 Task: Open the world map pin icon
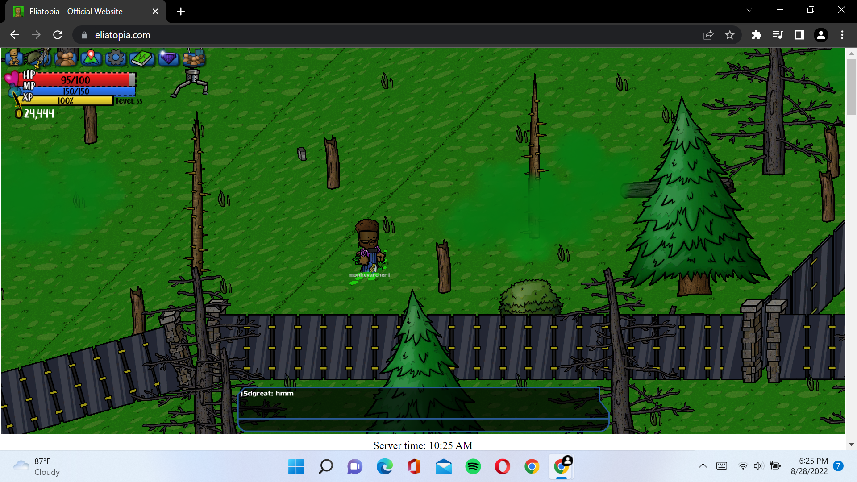(91, 58)
